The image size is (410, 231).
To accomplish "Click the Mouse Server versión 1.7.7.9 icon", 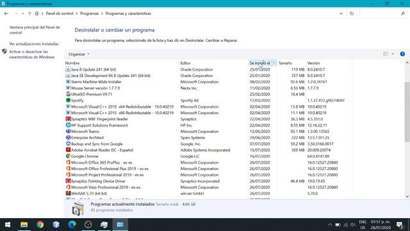I will coord(68,88).
